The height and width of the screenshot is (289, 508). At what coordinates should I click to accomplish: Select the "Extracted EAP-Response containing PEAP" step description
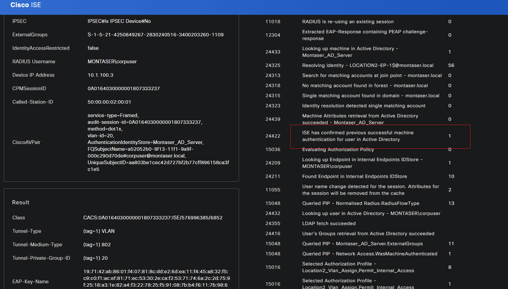tap(365, 35)
